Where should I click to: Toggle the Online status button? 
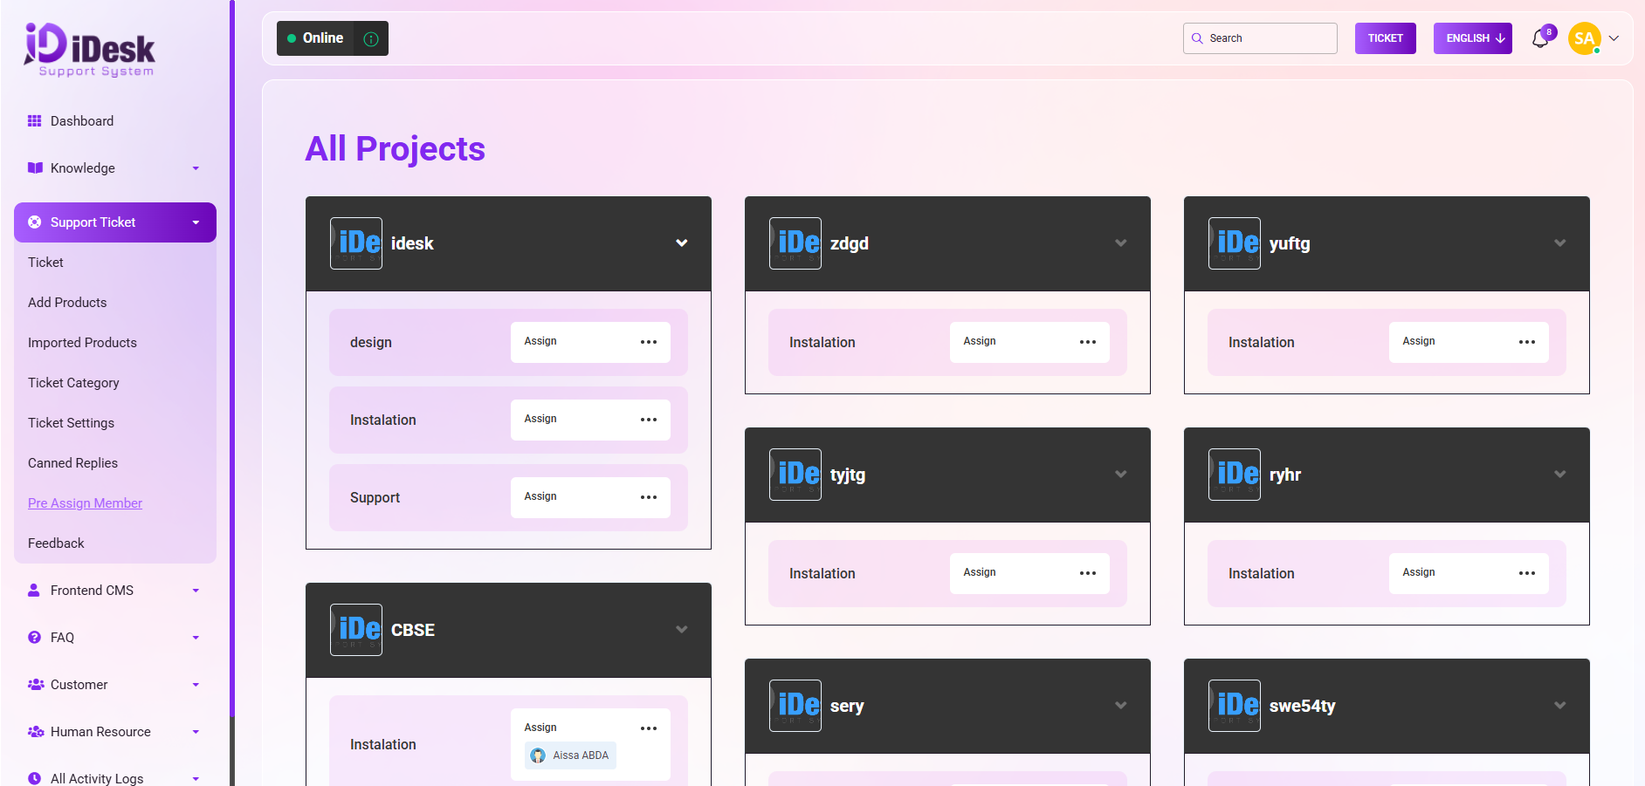[316, 38]
